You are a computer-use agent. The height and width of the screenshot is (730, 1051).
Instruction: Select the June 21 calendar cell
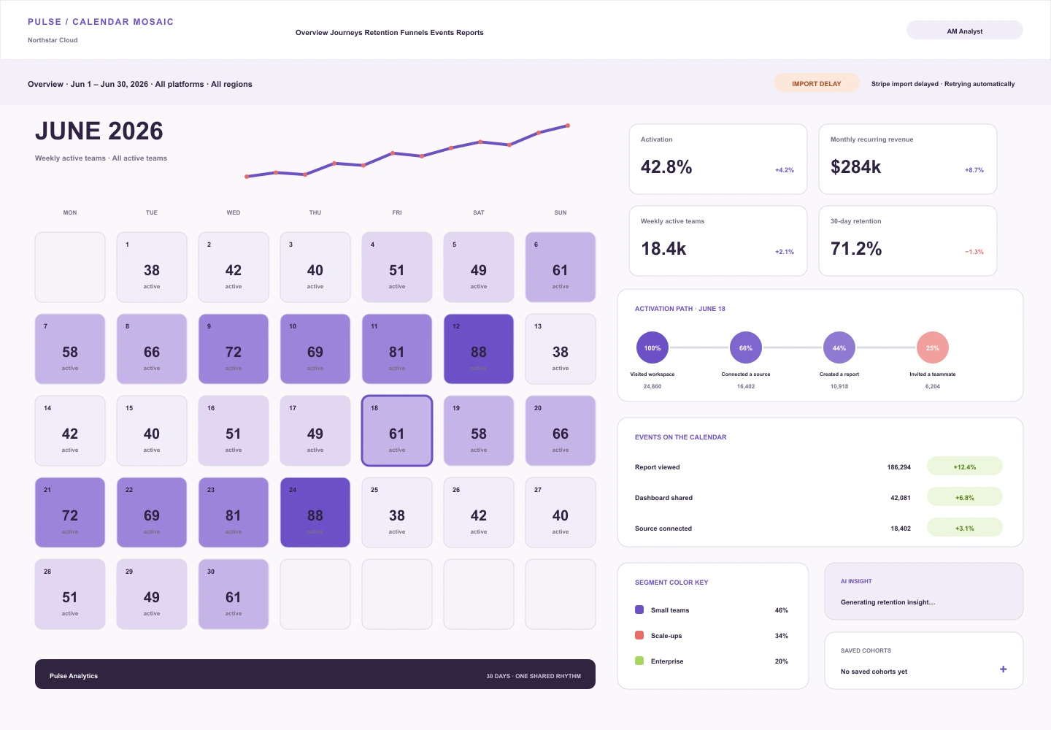(x=70, y=512)
